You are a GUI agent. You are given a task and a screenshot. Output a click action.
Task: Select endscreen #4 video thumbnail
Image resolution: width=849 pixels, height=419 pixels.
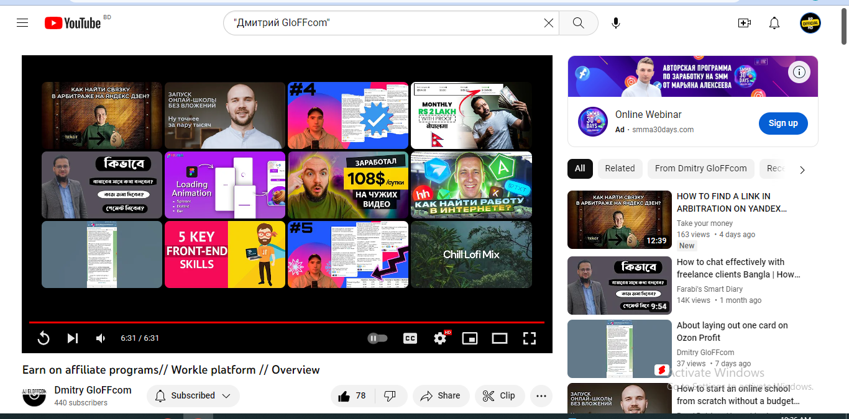[x=348, y=115]
